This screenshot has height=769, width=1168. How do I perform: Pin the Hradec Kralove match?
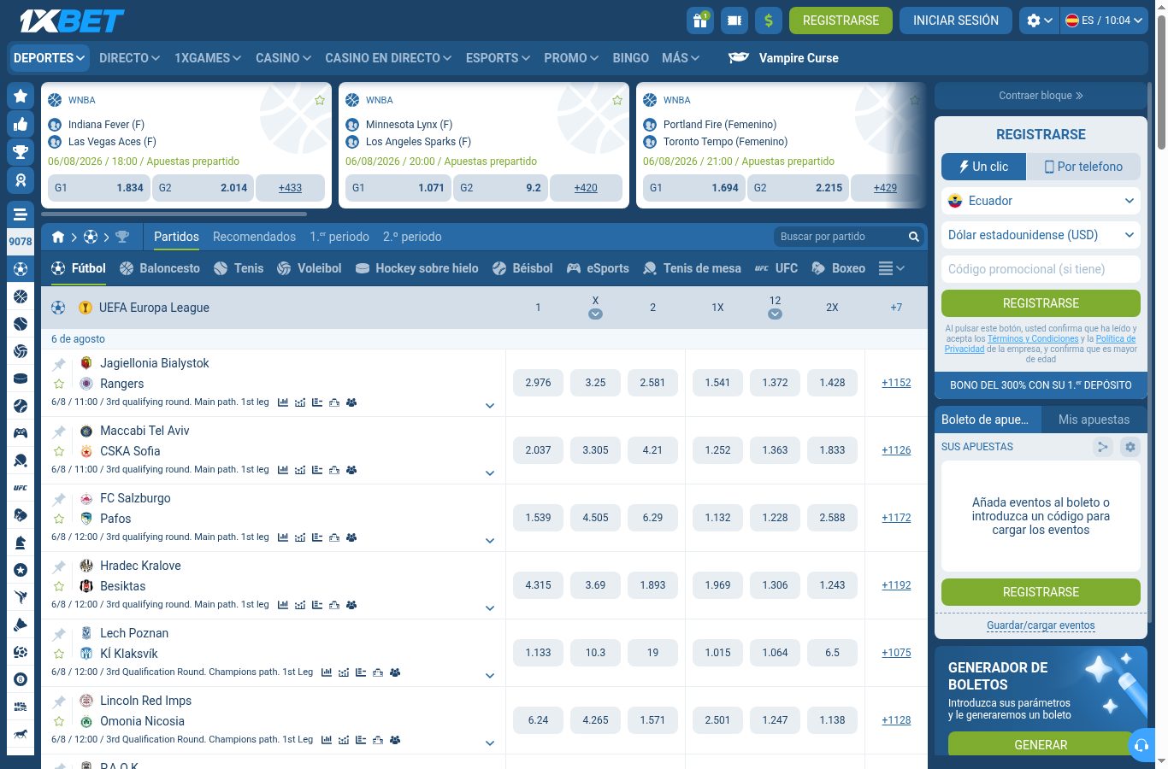click(x=59, y=566)
